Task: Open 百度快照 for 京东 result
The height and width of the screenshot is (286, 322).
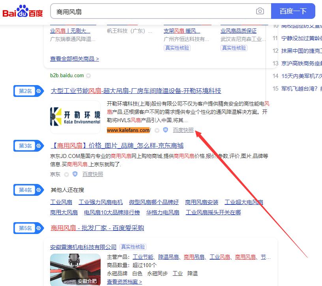Action: (93, 174)
